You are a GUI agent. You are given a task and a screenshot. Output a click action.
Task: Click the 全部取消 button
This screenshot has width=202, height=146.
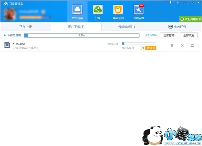point(189,35)
